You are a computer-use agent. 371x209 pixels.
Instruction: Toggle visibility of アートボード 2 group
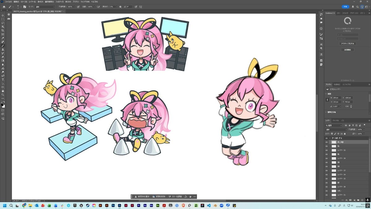pyautogui.click(x=326, y=138)
